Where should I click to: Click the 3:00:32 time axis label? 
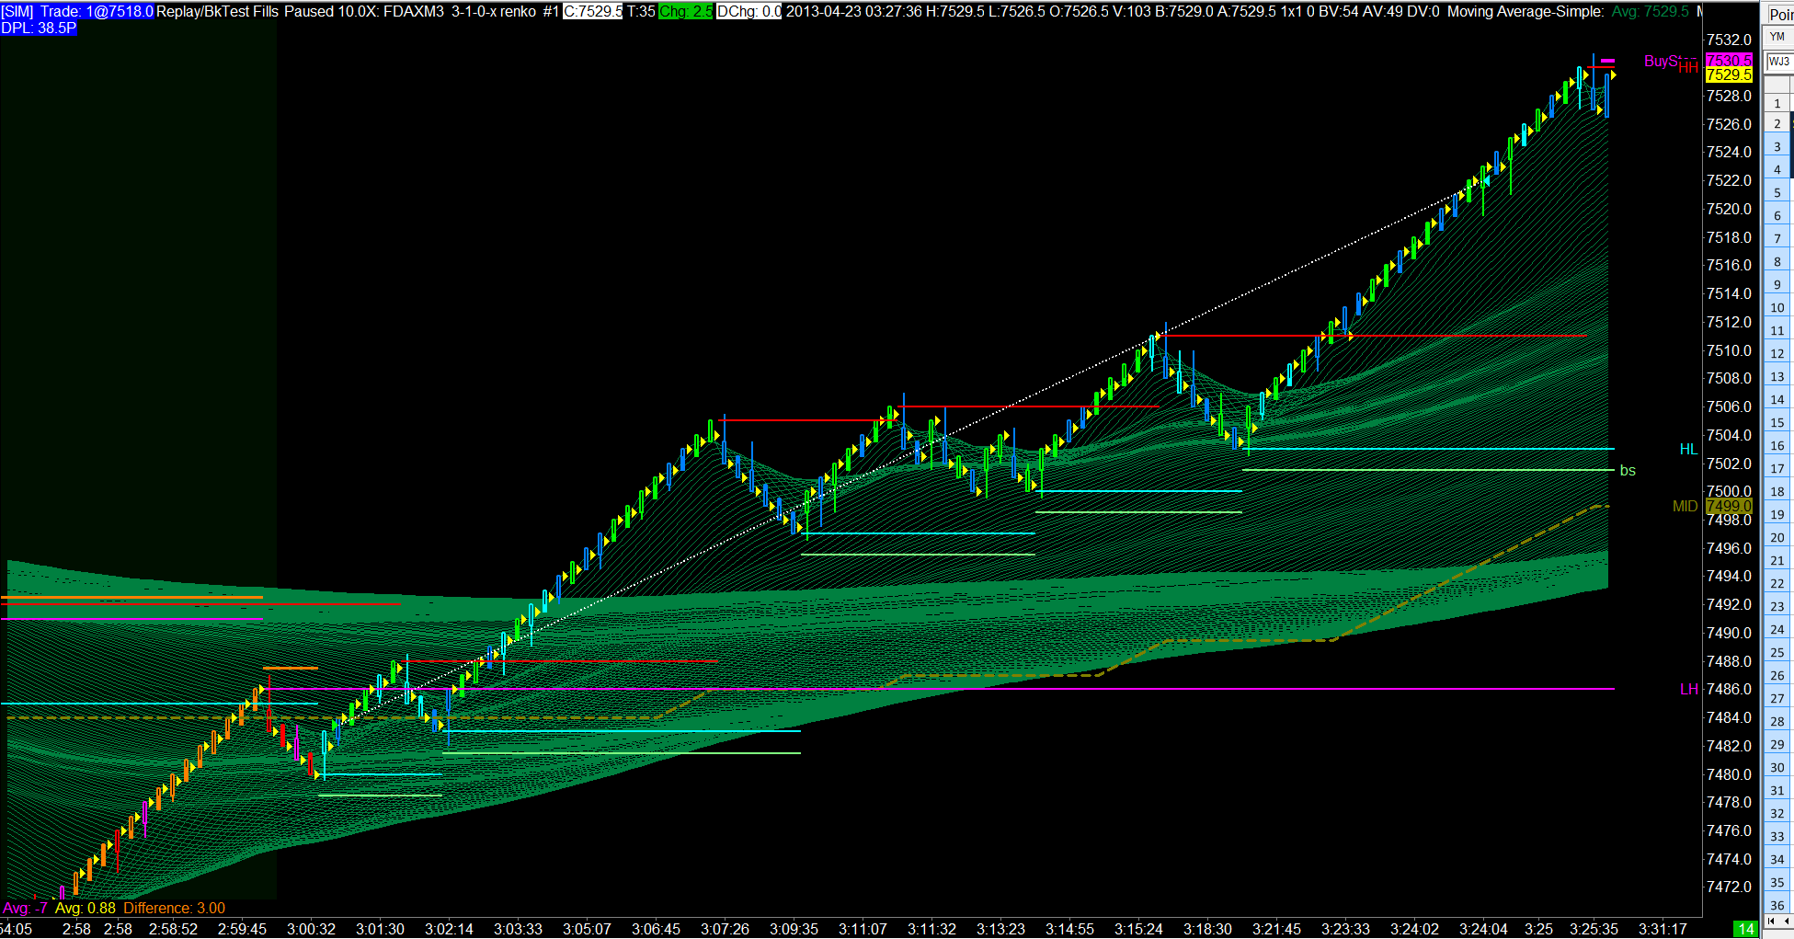311,929
